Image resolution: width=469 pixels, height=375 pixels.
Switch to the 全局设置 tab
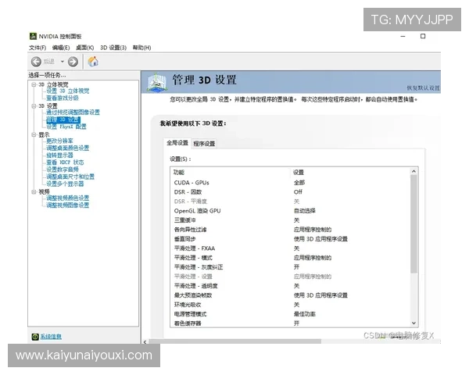(177, 143)
